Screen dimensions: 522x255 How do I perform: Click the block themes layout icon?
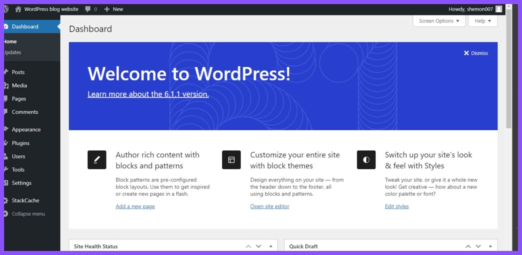231,160
